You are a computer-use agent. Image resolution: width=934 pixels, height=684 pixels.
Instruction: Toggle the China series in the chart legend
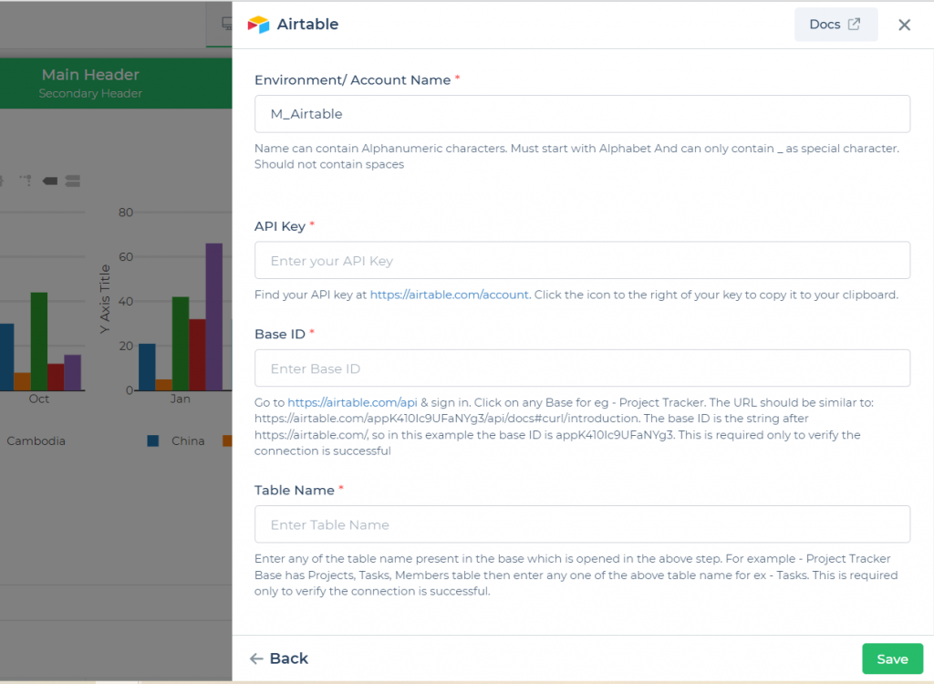click(188, 440)
